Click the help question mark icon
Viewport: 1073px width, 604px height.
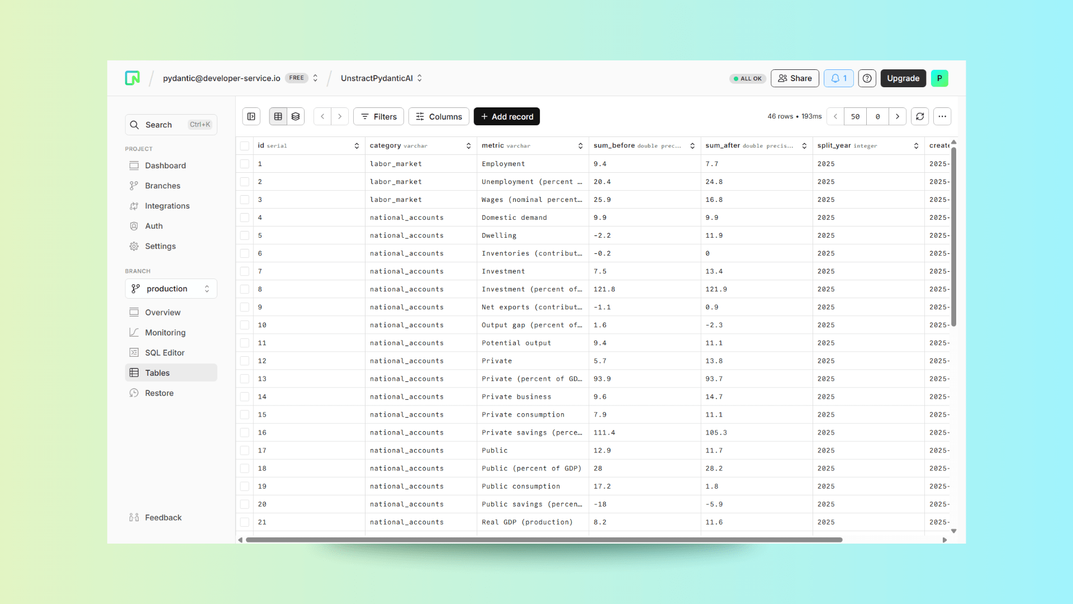coord(867,78)
